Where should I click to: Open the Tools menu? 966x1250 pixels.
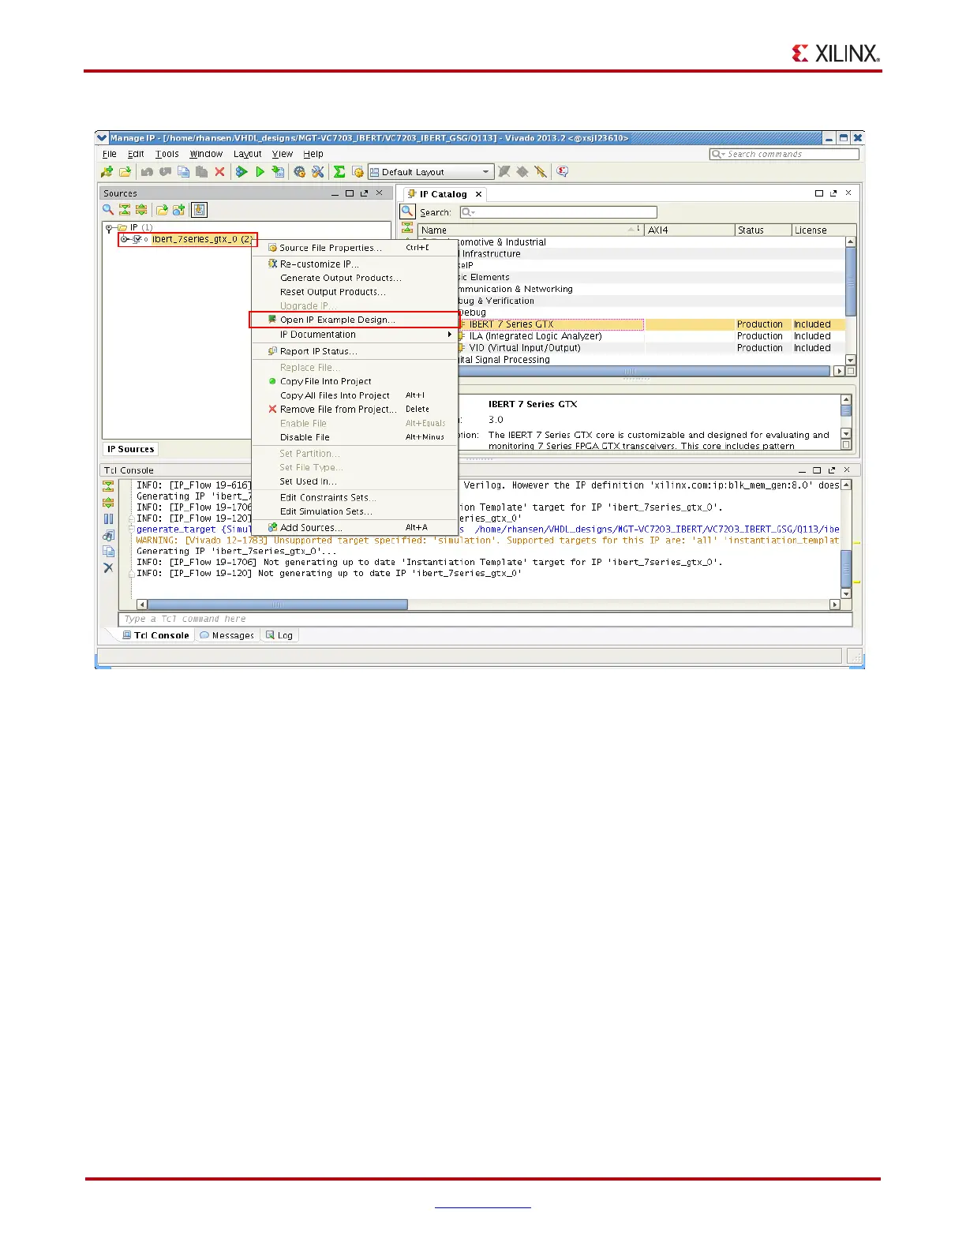[x=167, y=154]
